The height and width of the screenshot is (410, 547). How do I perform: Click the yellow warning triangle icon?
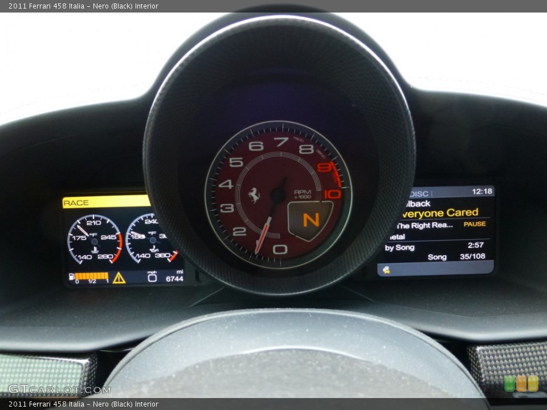(x=119, y=278)
